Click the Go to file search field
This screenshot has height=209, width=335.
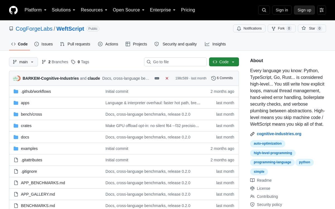tap(175, 62)
